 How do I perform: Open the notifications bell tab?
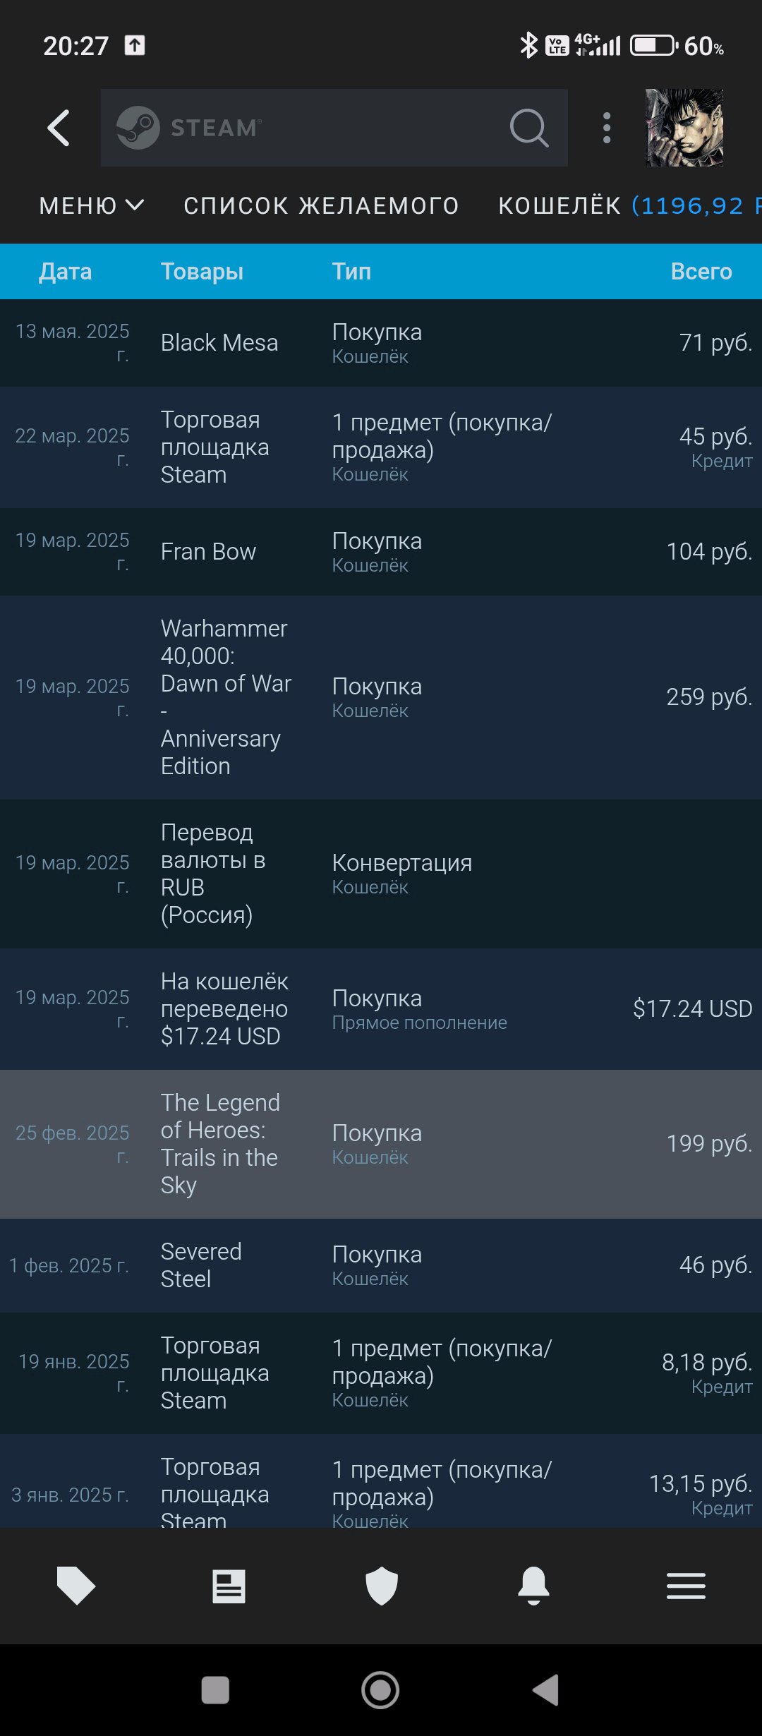(x=534, y=1586)
